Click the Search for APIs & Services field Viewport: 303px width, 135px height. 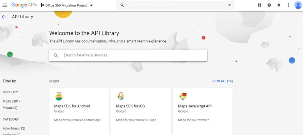[133, 55]
